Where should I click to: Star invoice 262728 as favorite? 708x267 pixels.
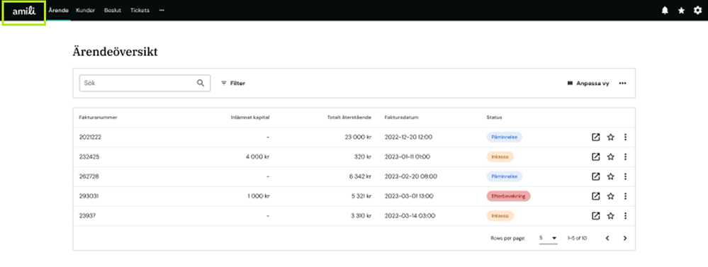click(610, 176)
